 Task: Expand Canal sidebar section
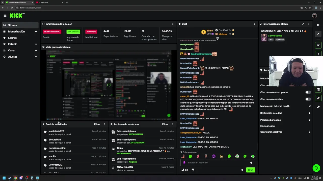(x=36, y=51)
